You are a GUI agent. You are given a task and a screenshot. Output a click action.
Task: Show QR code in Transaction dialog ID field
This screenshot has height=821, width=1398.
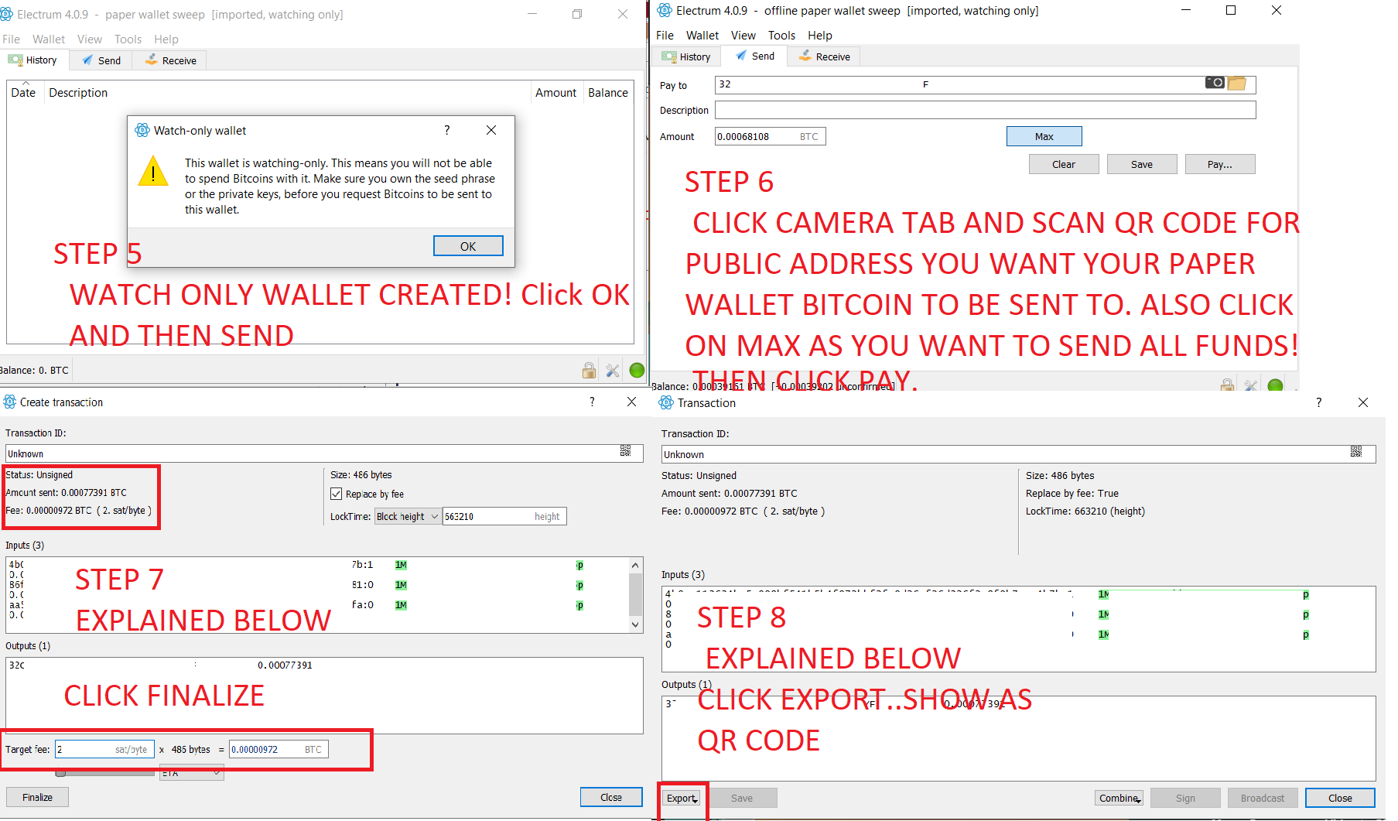1356,451
